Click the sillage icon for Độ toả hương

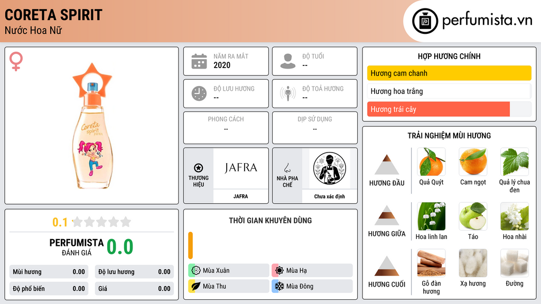(288, 93)
